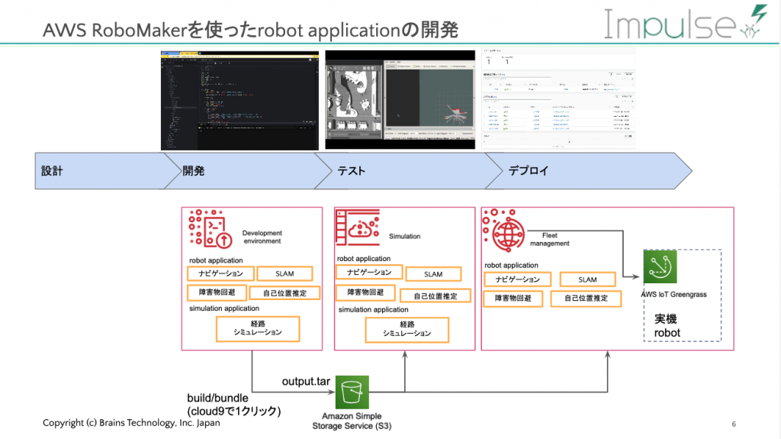Click 'robot application' label in Development environment
Image resolution: width=781 pixels, height=439 pixels.
[x=216, y=260]
